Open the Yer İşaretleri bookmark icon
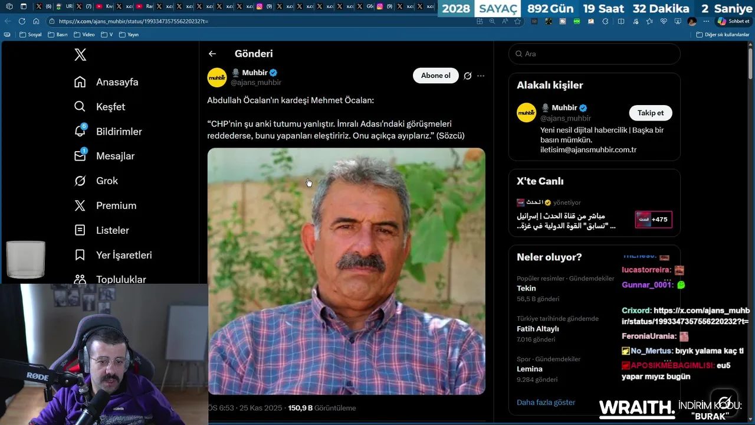755x425 pixels. [x=80, y=255]
